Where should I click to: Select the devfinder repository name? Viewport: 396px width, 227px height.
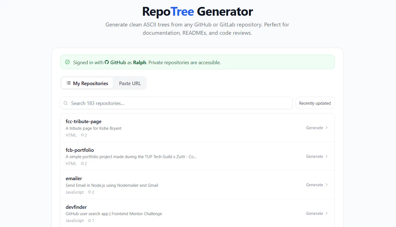(x=76, y=207)
